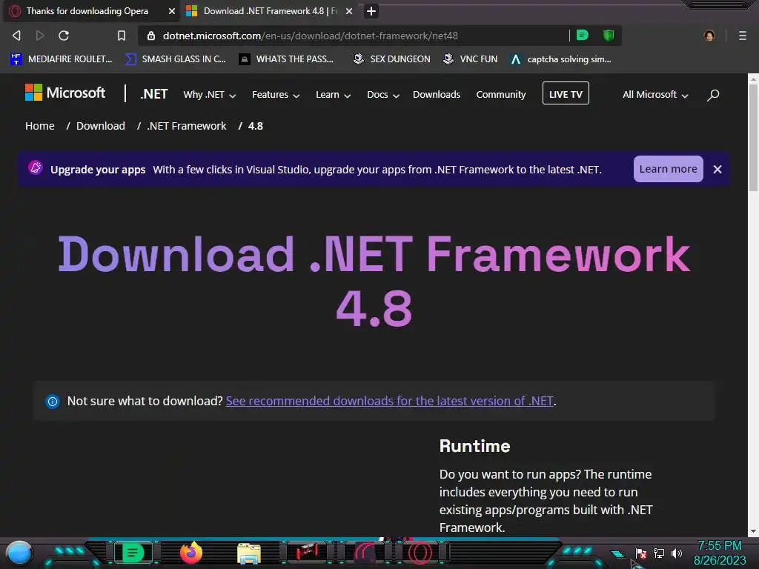Show hidden tray icons arrow

point(617,554)
